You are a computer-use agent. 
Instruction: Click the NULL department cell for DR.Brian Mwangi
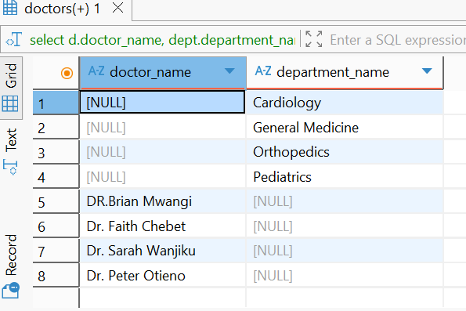pyautogui.click(x=345, y=201)
